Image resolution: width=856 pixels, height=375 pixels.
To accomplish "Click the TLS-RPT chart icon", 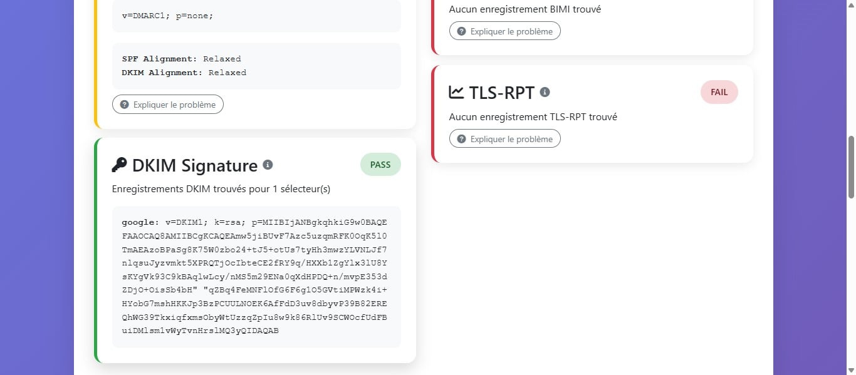I will (456, 91).
